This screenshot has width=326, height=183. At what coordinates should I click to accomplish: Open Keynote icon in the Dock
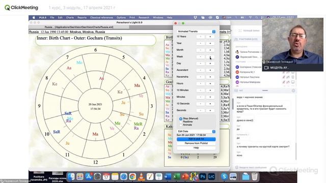click(x=159, y=177)
